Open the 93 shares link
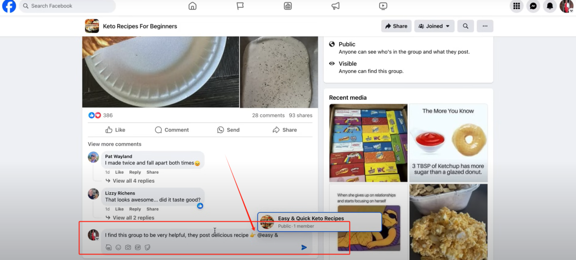This screenshot has height=260, width=576. [x=300, y=115]
